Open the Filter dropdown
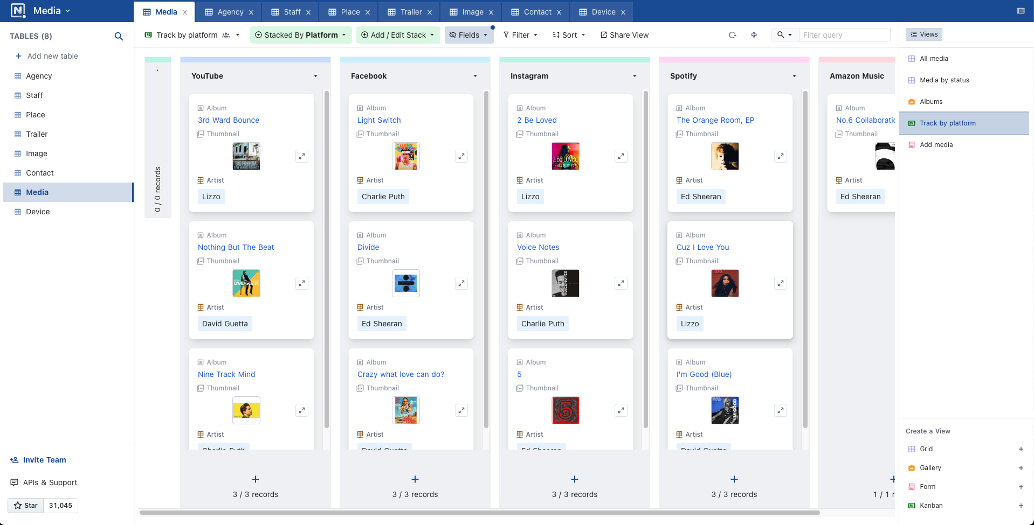Screen dimensions: 1034x525 (x=520, y=35)
